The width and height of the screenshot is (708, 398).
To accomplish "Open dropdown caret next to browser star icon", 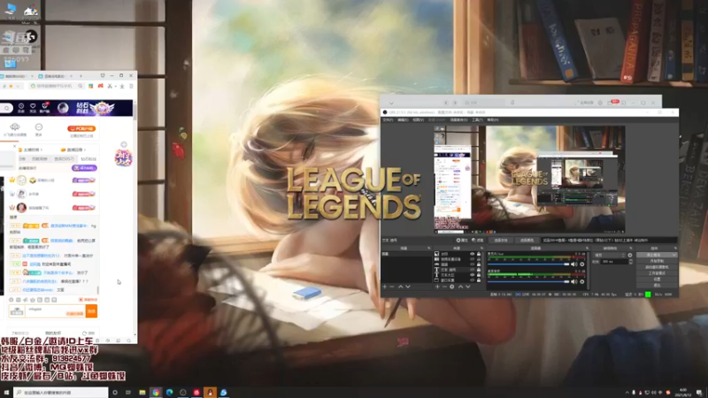I will point(17,86).
